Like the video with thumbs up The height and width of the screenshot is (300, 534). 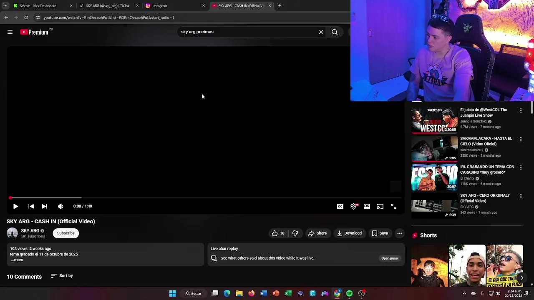[278, 233]
